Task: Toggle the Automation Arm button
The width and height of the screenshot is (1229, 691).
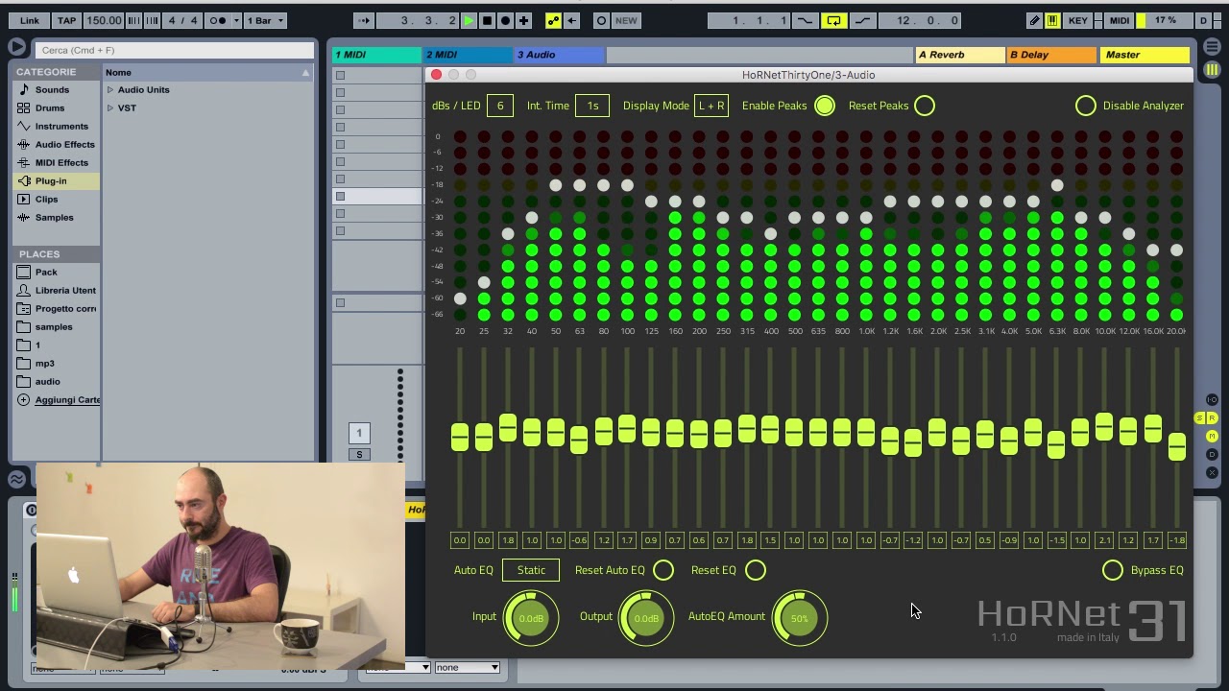Action: (553, 20)
